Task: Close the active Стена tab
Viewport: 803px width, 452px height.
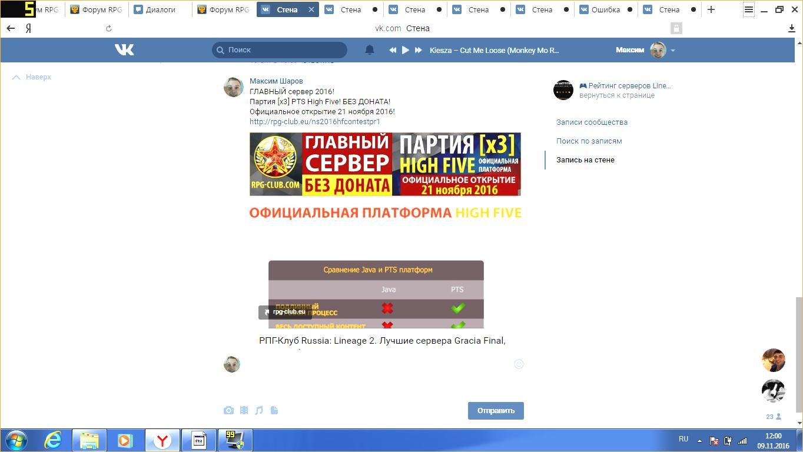Action: click(x=311, y=9)
